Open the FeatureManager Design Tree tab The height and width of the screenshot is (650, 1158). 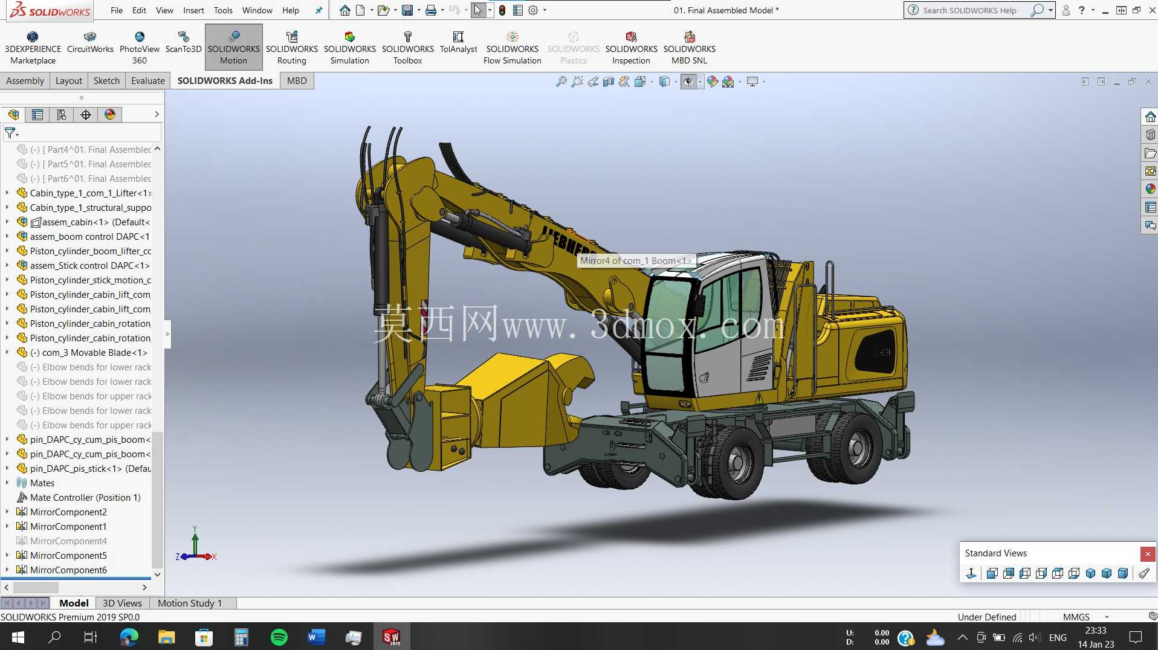coord(13,115)
